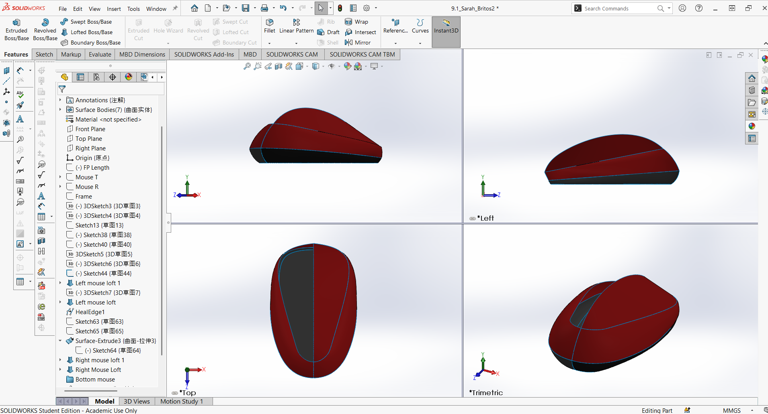The width and height of the screenshot is (768, 414).
Task: Select the Linear Pattern tool
Action: click(297, 26)
